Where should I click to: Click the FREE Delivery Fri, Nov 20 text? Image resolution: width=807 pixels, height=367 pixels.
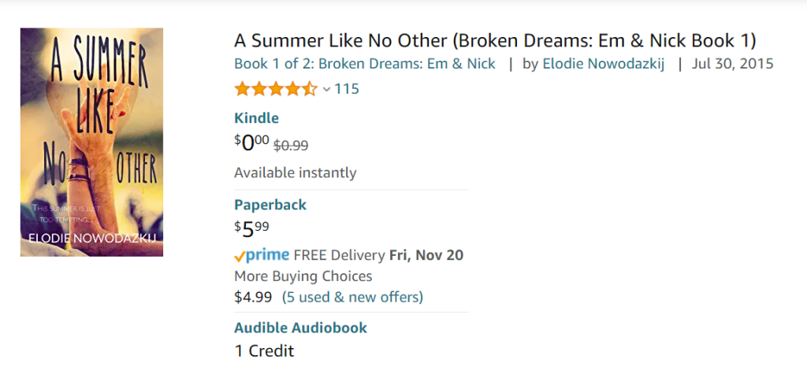(x=378, y=255)
